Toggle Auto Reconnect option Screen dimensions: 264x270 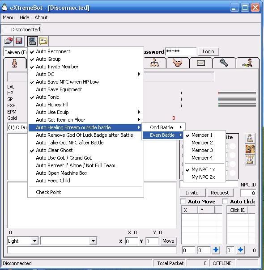pyautogui.click(x=85, y=51)
